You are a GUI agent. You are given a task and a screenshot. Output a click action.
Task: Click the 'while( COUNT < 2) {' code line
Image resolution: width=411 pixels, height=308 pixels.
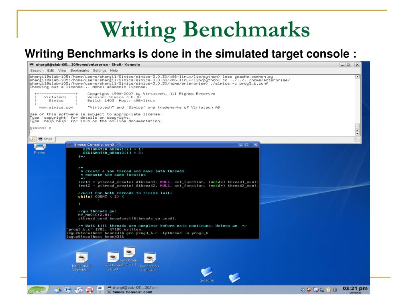(x=101, y=197)
